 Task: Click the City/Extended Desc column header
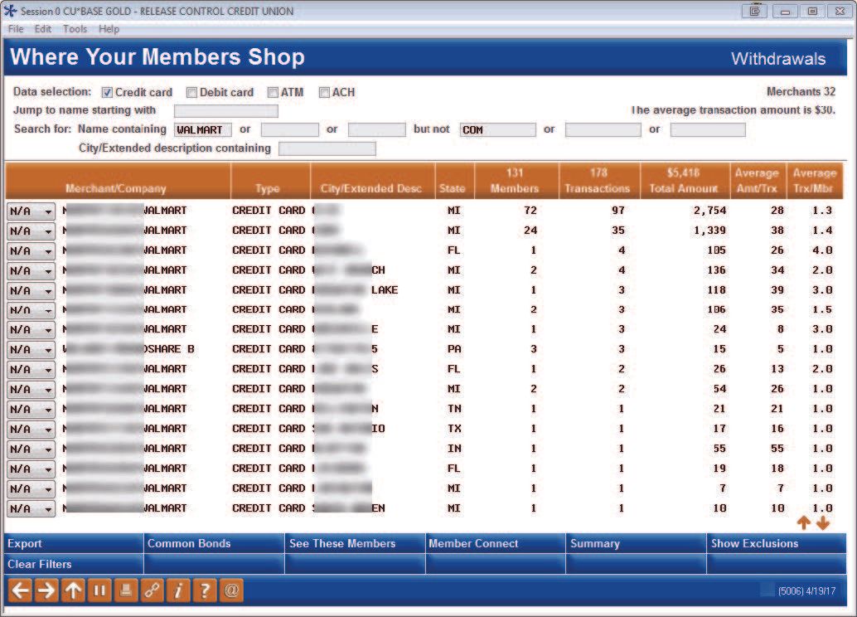[373, 181]
